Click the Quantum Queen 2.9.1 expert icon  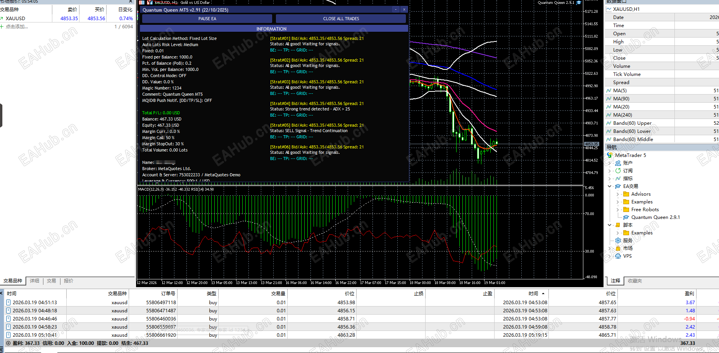[x=626, y=217]
